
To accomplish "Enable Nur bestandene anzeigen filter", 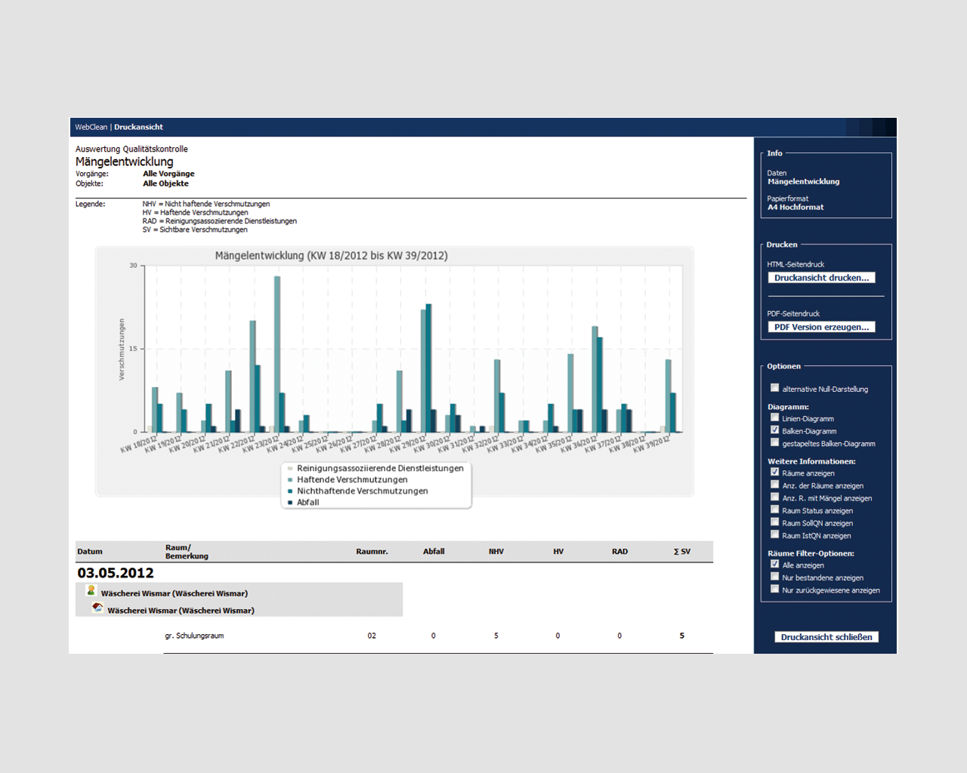I will (x=774, y=577).
